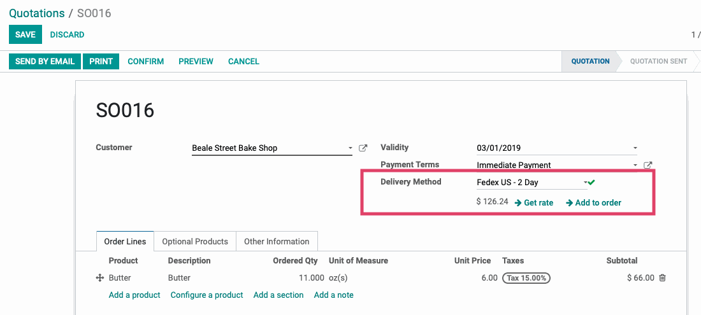Print the quotation
Screen dimensions: 701x315
click(x=101, y=62)
